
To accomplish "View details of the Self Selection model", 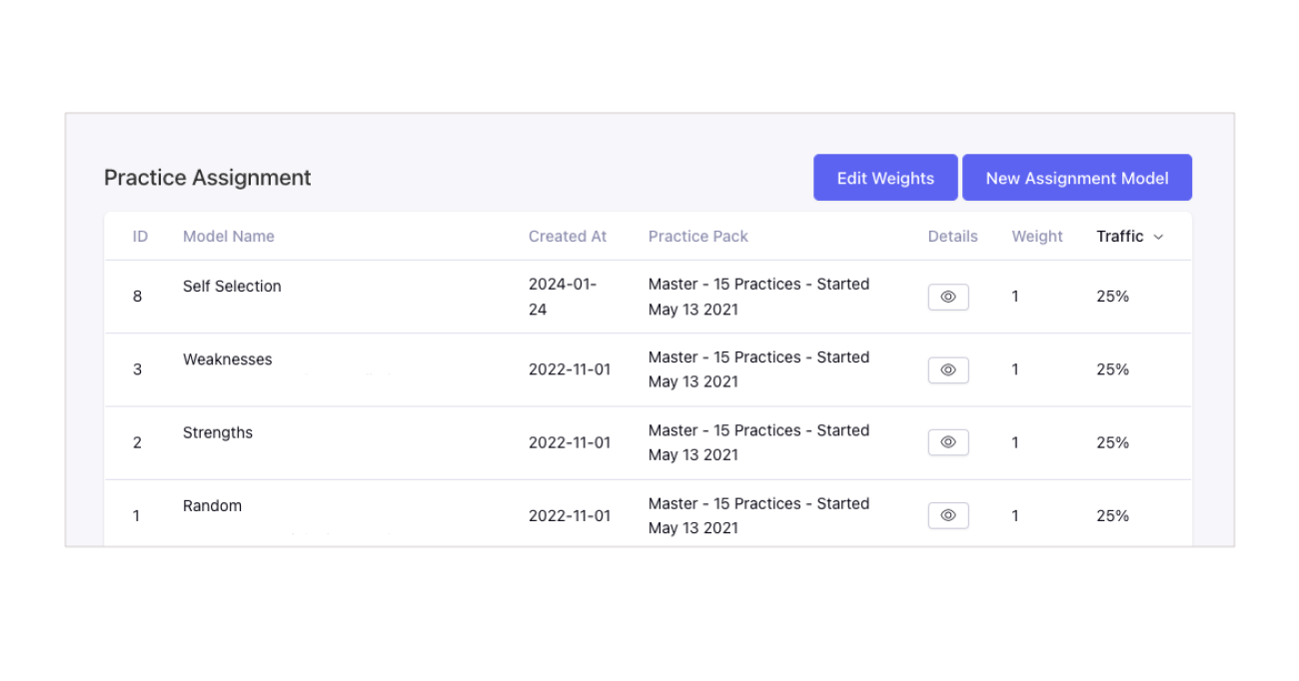I will coord(947,297).
